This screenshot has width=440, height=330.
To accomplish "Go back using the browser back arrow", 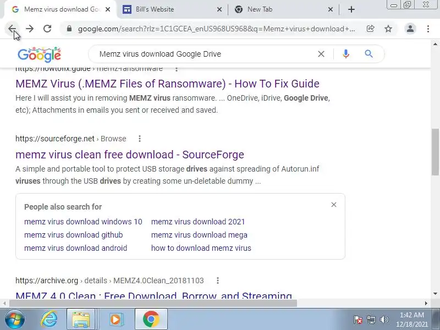I will pyautogui.click(x=12, y=29).
